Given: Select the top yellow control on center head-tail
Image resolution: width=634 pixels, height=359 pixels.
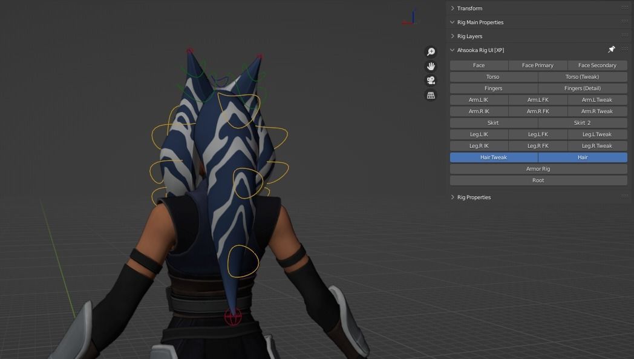Looking at the screenshot, I should tap(238, 110).
